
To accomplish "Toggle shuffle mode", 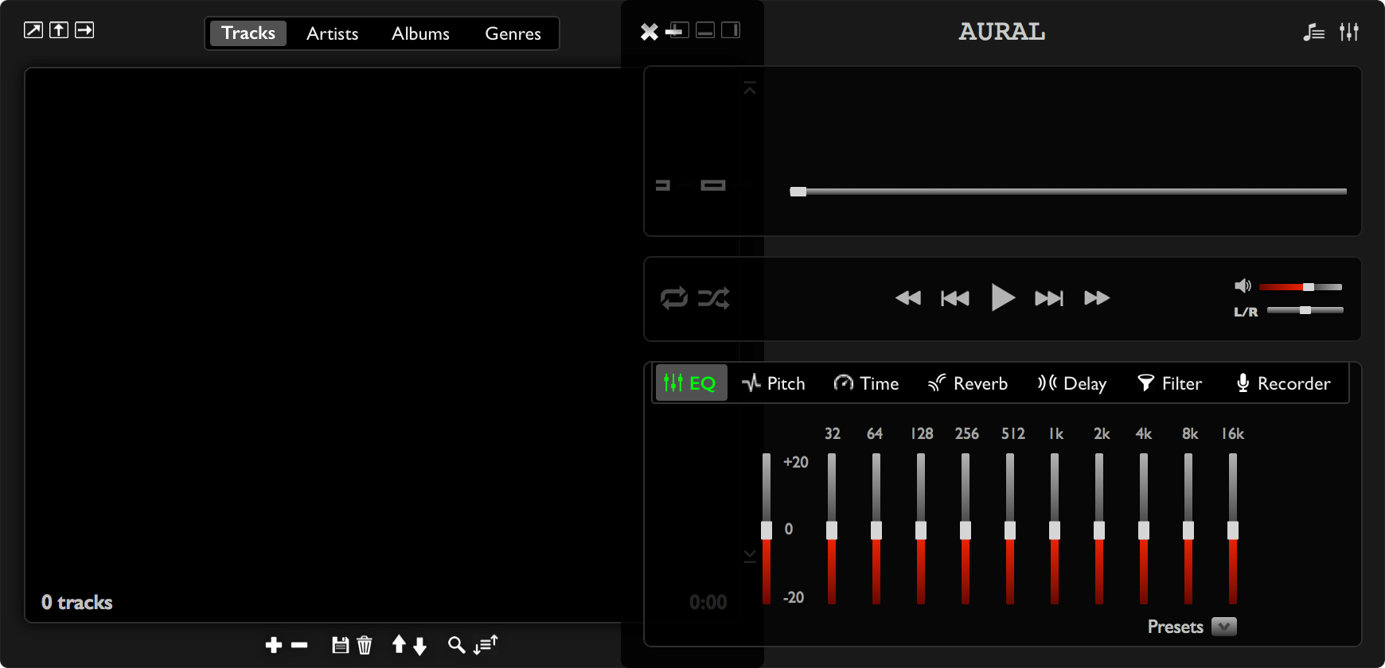I will coord(714,298).
